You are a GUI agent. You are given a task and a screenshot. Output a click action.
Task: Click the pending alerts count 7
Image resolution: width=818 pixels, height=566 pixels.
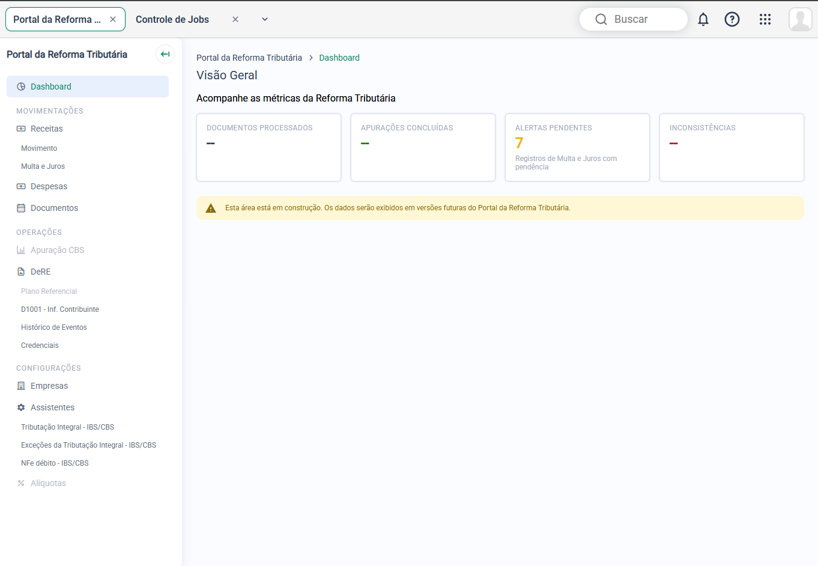coord(520,143)
